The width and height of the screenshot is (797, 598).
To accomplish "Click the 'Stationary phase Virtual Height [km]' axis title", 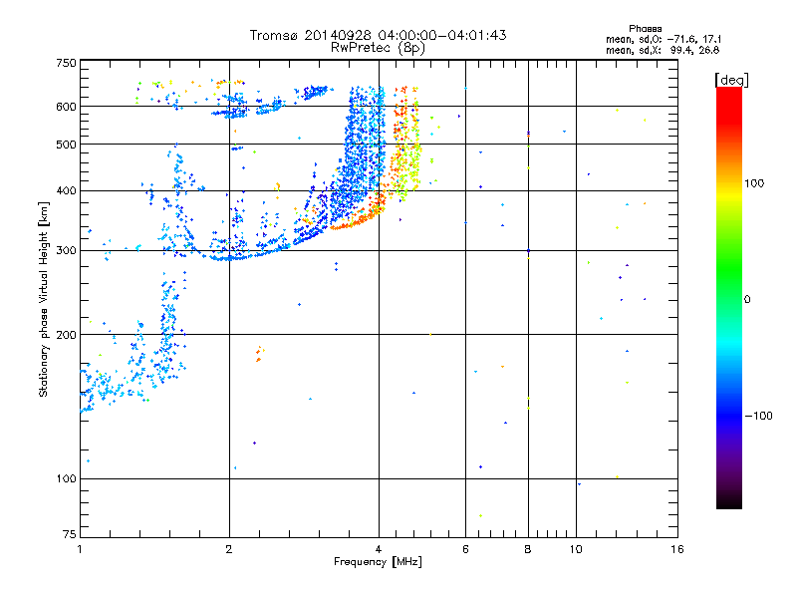I will click(43, 299).
